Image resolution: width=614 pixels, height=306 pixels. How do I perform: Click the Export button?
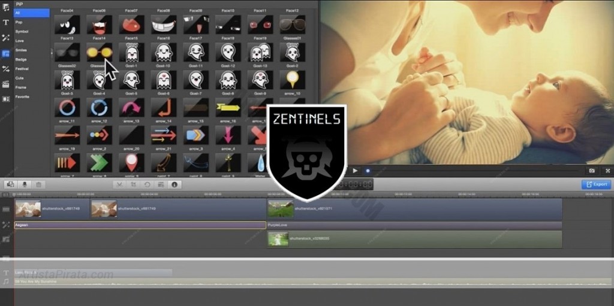point(596,184)
